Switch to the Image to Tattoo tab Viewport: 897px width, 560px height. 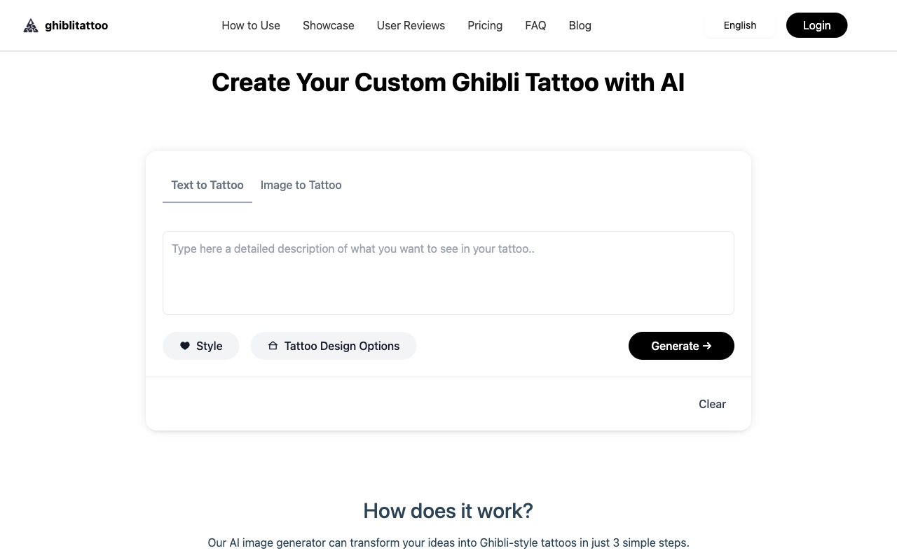point(301,185)
